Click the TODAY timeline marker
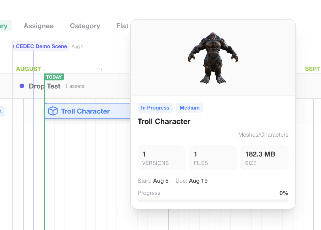Image resolution: width=321 pixels, height=230 pixels. tap(54, 77)
